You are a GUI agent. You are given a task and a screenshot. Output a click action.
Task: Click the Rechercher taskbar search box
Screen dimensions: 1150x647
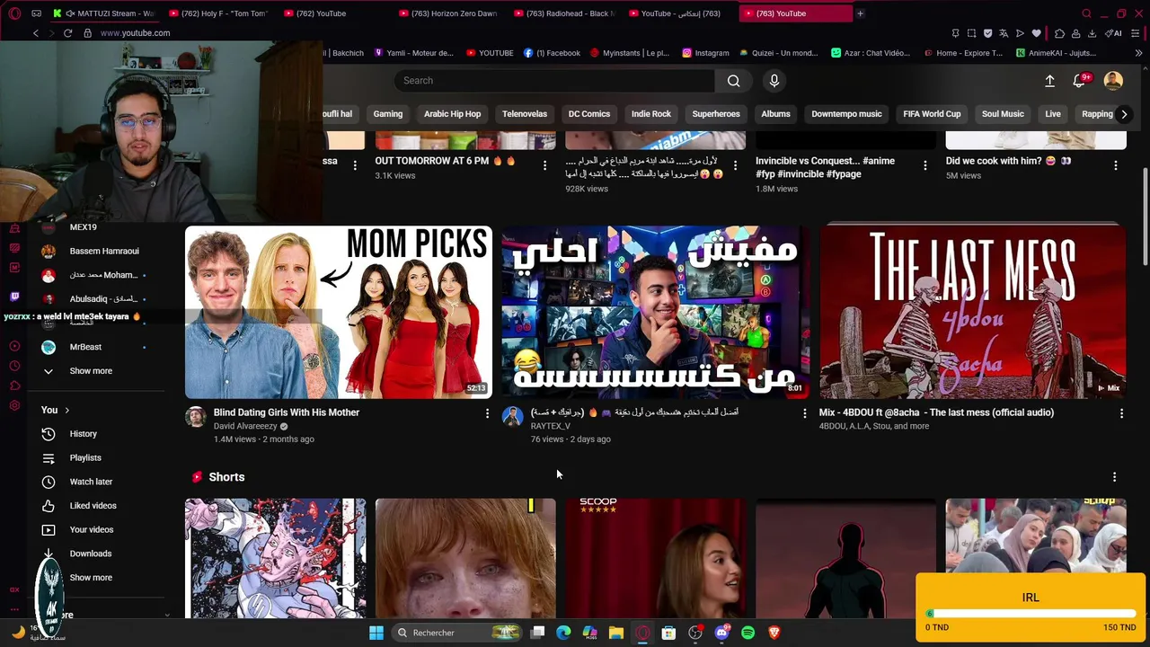(458, 633)
